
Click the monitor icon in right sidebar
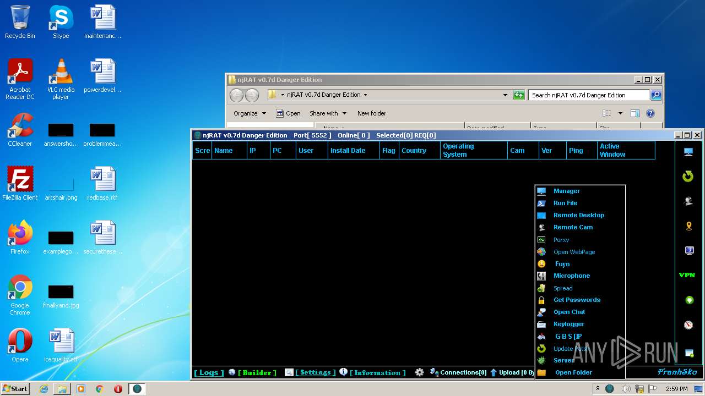click(688, 152)
